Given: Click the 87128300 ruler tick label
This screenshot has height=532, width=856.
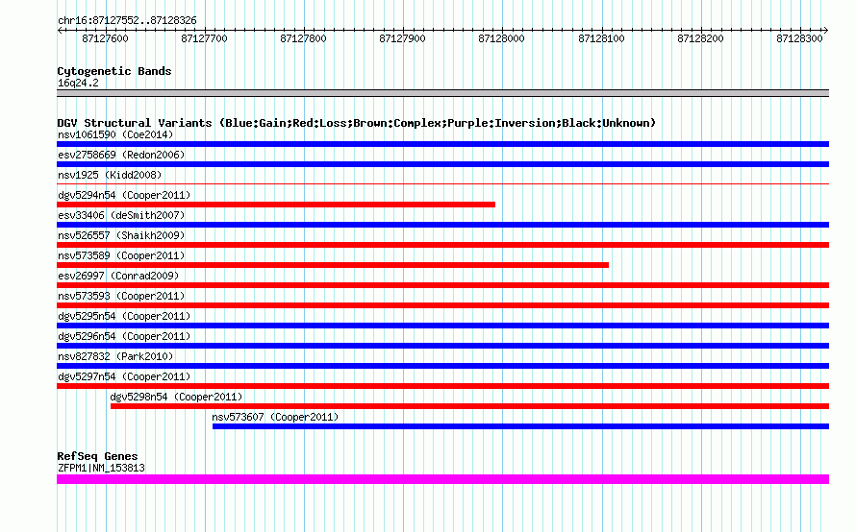Looking at the screenshot, I should (x=799, y=38).
